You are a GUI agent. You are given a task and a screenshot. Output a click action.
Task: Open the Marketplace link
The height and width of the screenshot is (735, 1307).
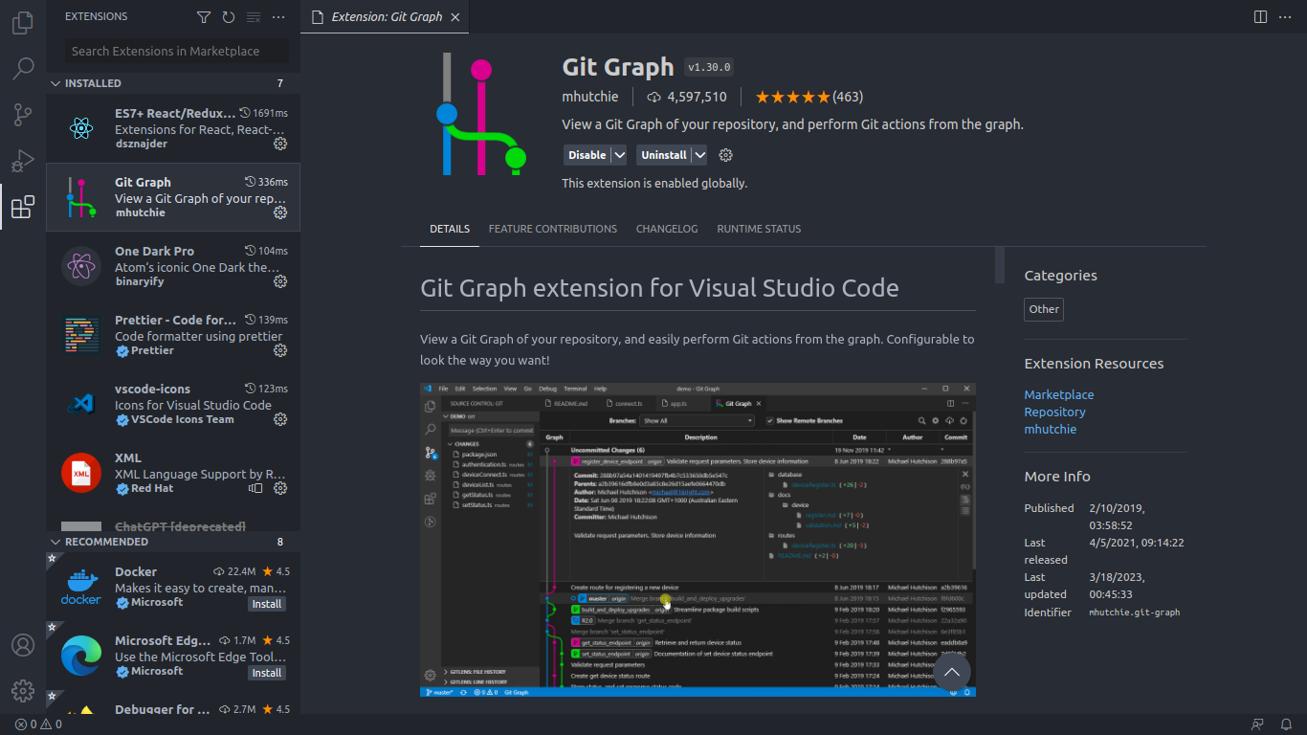pos(1058,394)
